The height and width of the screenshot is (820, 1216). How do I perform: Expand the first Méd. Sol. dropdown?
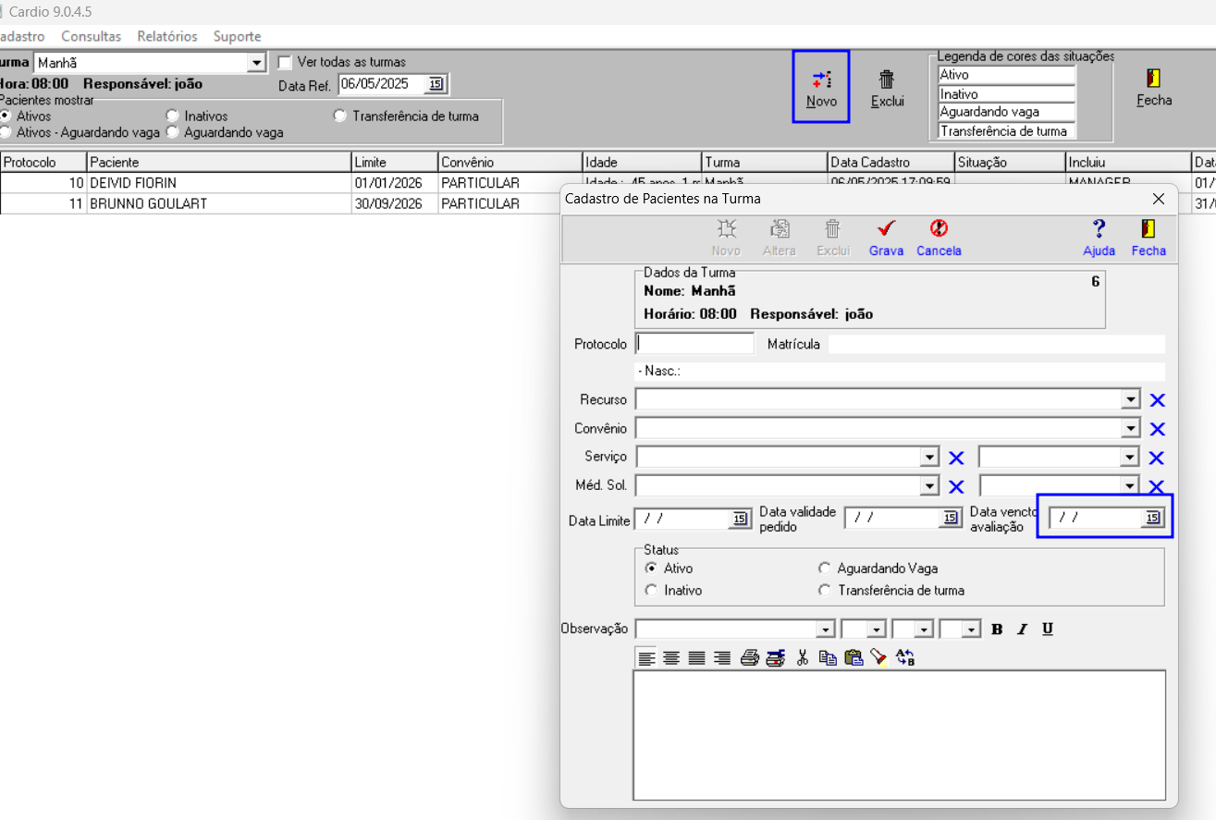click(929, 486)
